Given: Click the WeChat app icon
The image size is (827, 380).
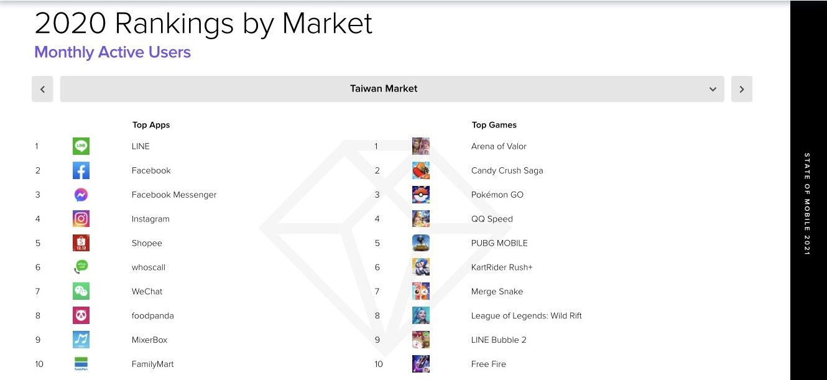Looking at the screenshot, I should (81, 291).
